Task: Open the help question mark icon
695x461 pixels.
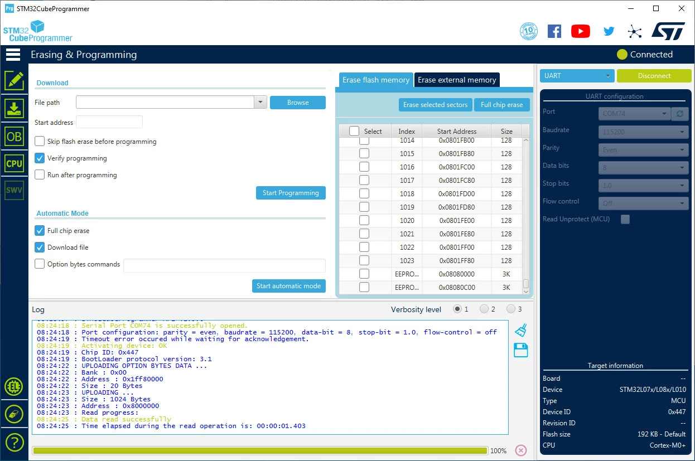Action: coord(14,442)
